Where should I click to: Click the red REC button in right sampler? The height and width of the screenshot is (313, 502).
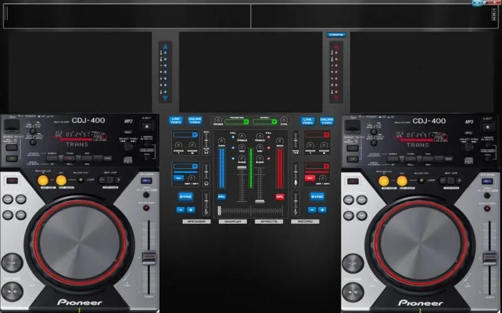310,178
